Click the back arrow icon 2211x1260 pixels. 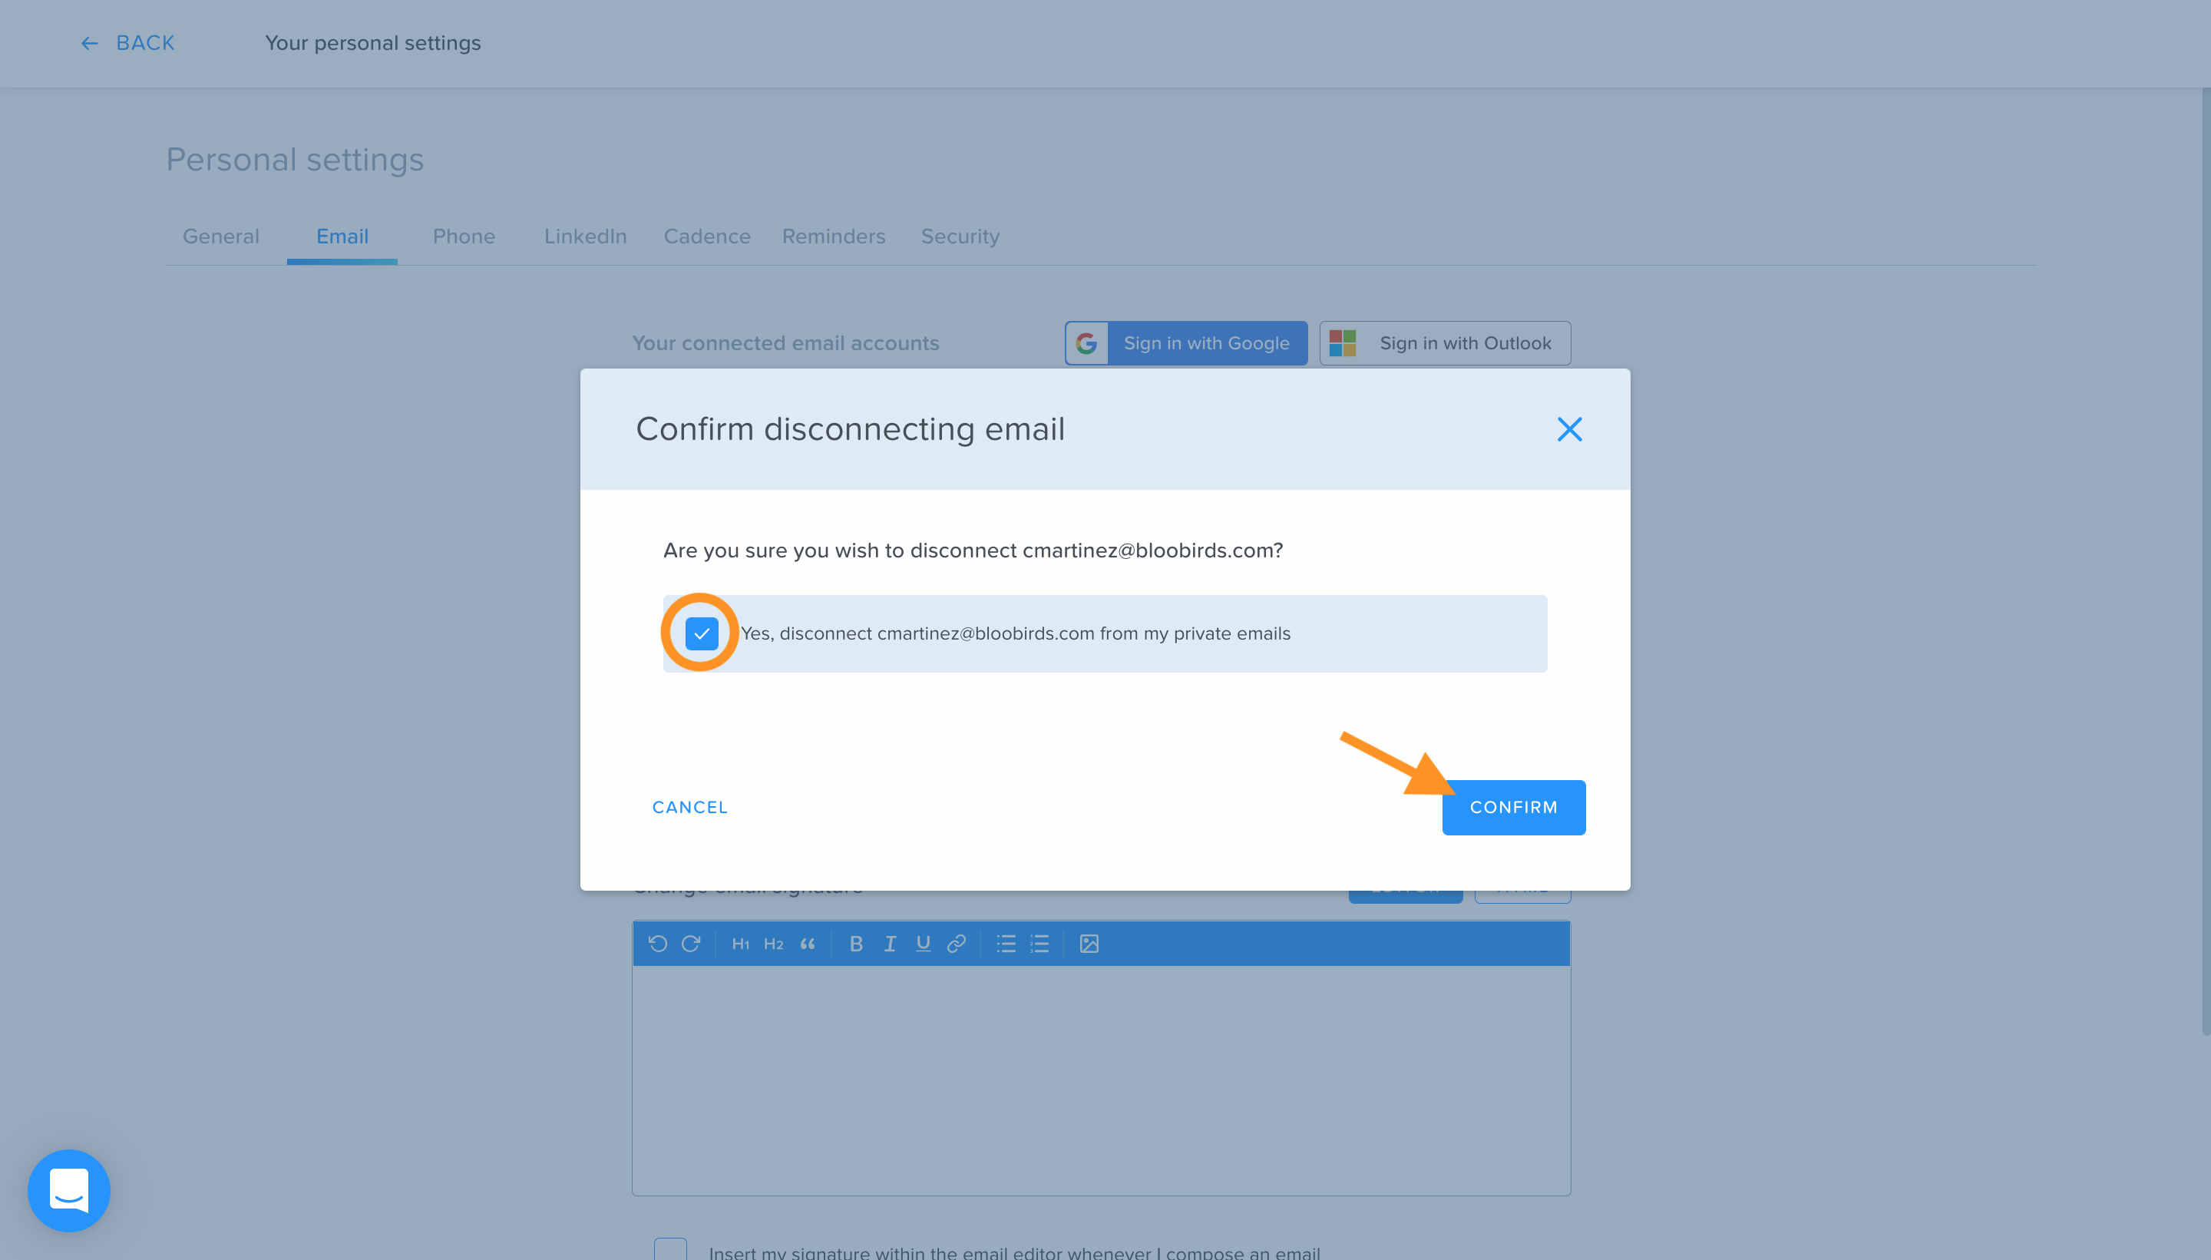[89, 43]
